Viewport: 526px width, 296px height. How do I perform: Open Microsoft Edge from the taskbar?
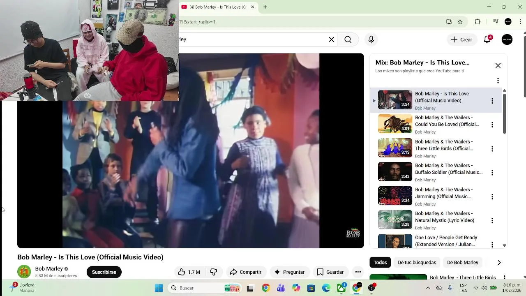click(326, 288)
